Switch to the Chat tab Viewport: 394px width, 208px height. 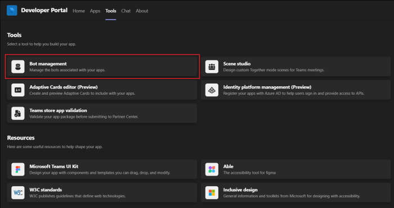tap(126, 11)
